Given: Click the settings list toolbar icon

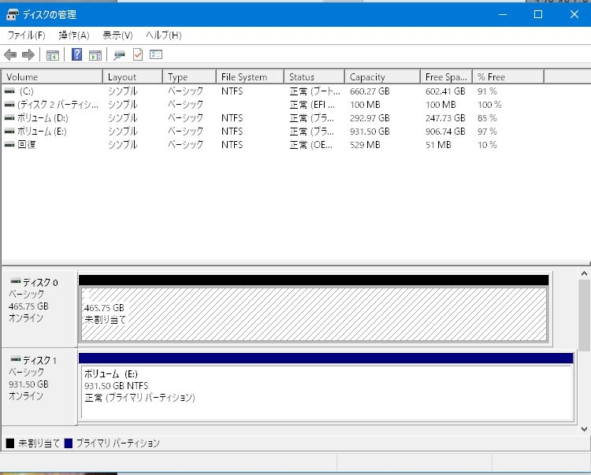Looking at the screenshot, I should click(156, 54).
